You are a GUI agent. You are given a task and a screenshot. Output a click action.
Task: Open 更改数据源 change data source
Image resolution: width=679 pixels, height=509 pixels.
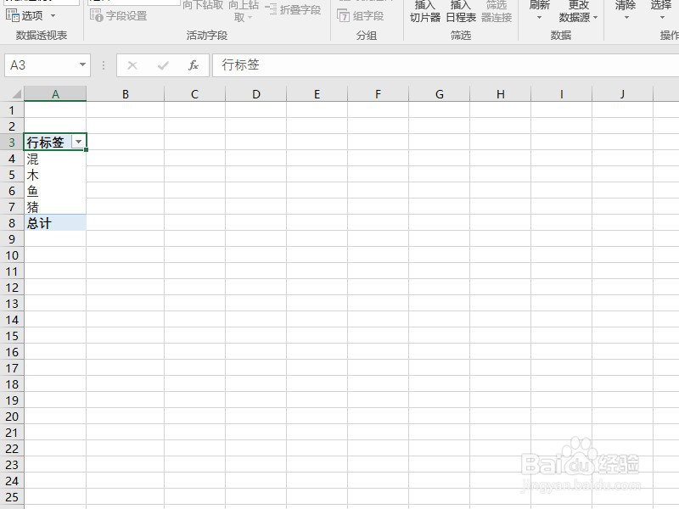tap(578, 11)
